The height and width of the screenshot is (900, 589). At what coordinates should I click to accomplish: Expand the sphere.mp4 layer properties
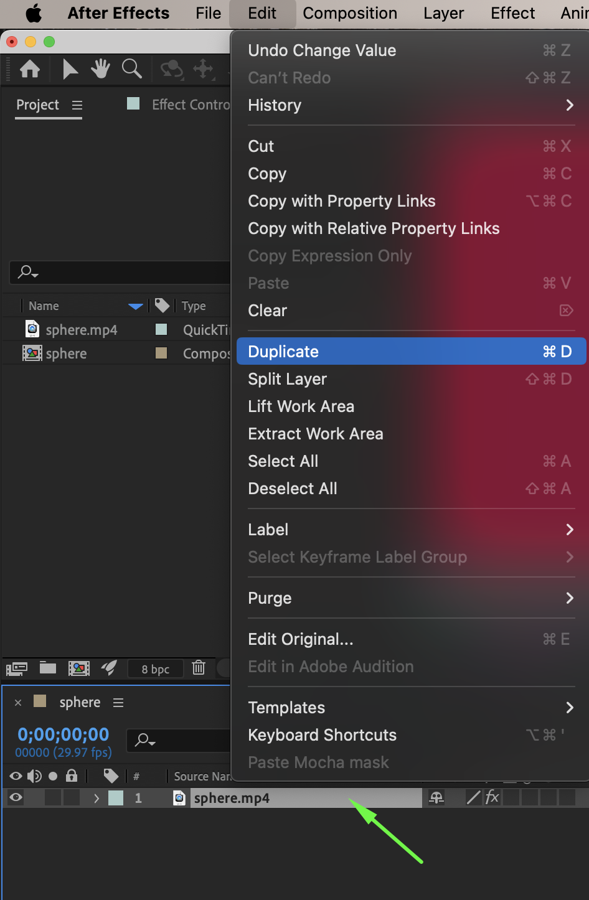(x=96, y=798)
